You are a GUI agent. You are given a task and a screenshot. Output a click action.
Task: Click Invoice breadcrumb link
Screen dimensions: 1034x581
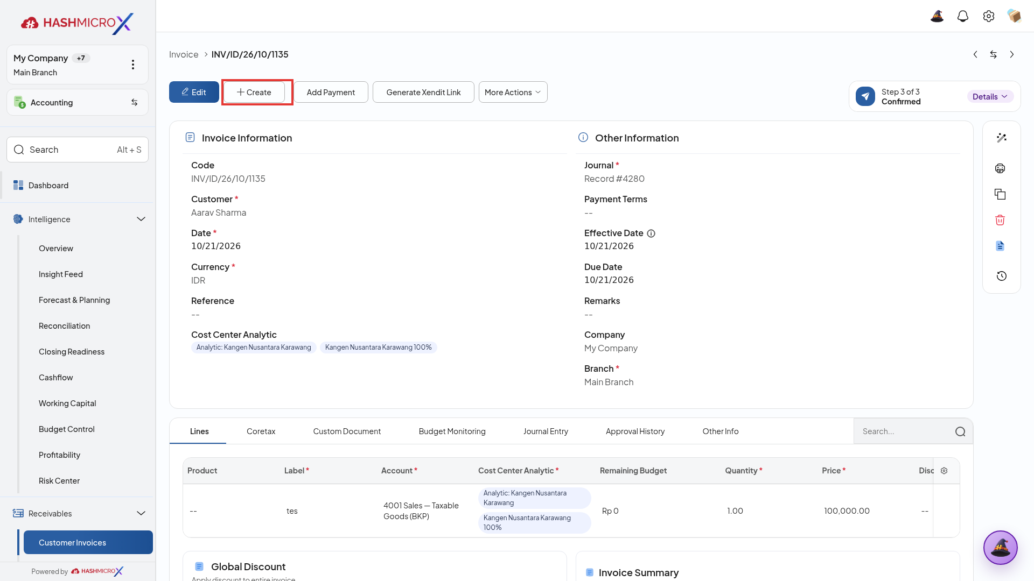tap(184, 54)
